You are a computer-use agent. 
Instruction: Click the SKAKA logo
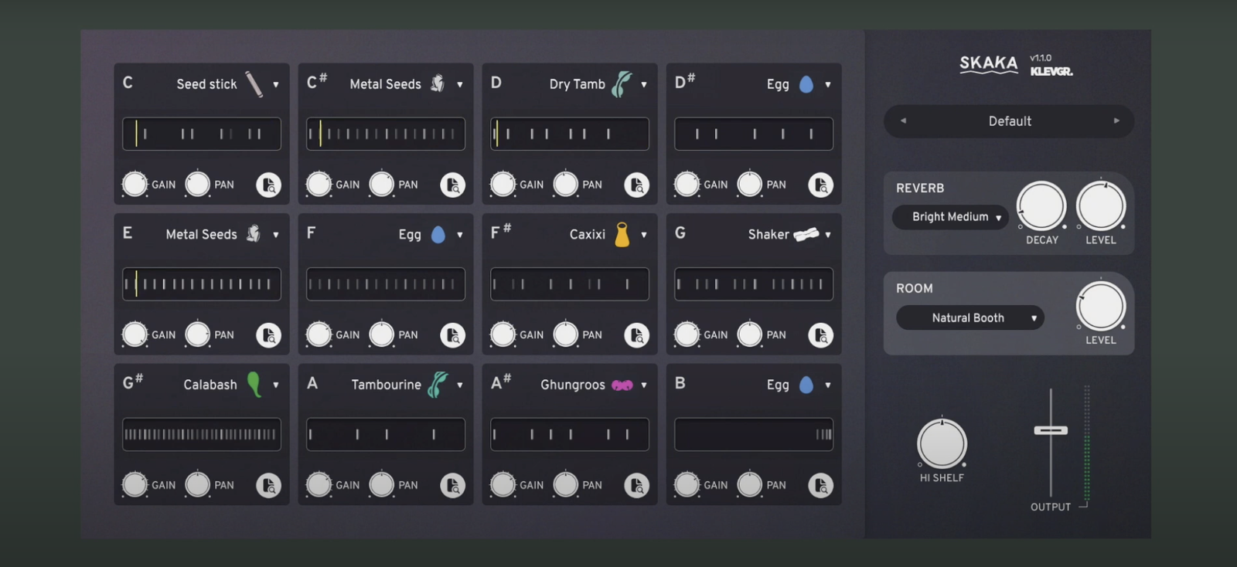click(x=989, y=64)
